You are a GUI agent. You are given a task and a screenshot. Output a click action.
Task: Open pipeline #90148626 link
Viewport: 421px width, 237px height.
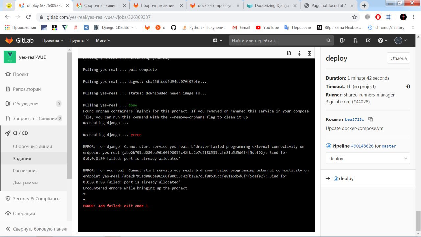[362, 146]
